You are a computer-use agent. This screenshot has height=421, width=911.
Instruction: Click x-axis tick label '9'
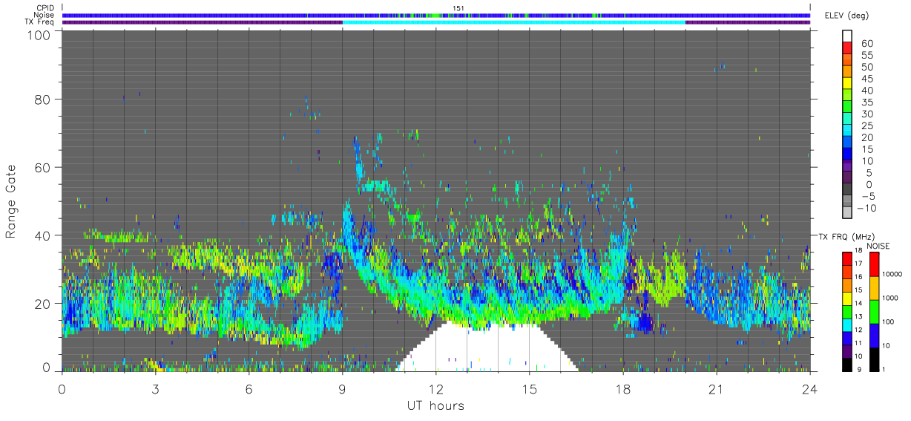343,388
